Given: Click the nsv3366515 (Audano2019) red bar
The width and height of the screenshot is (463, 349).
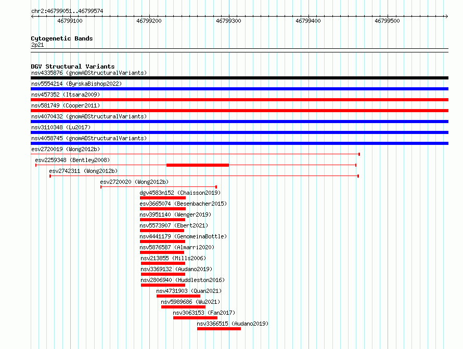Looking at the screenshot, I should 219,329.
